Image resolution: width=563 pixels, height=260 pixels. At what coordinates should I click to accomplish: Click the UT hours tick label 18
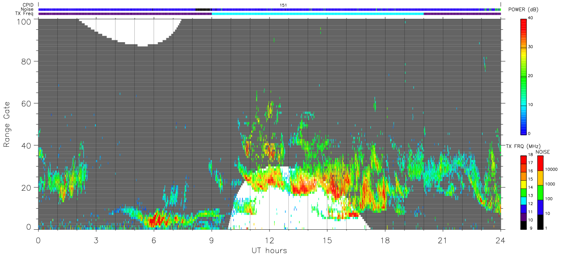[385, 240]
